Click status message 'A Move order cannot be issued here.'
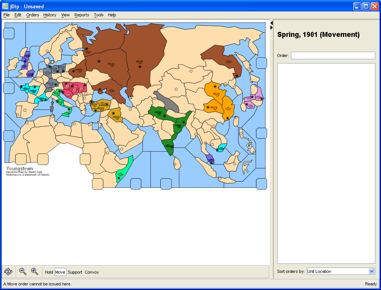The image size is (381, 290). (x=38, y=284)
